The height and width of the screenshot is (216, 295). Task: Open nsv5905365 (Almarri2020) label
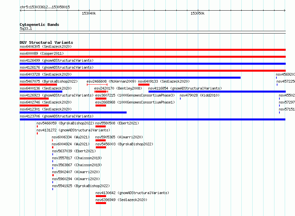click(x=119, y=137)
